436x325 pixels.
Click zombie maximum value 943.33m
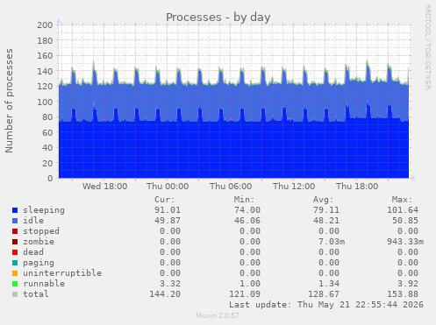click(405, 242)
